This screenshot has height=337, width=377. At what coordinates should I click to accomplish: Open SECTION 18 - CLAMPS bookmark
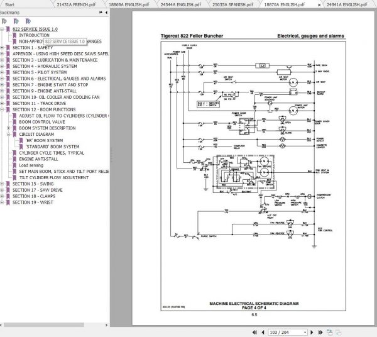tap(34, 196)
